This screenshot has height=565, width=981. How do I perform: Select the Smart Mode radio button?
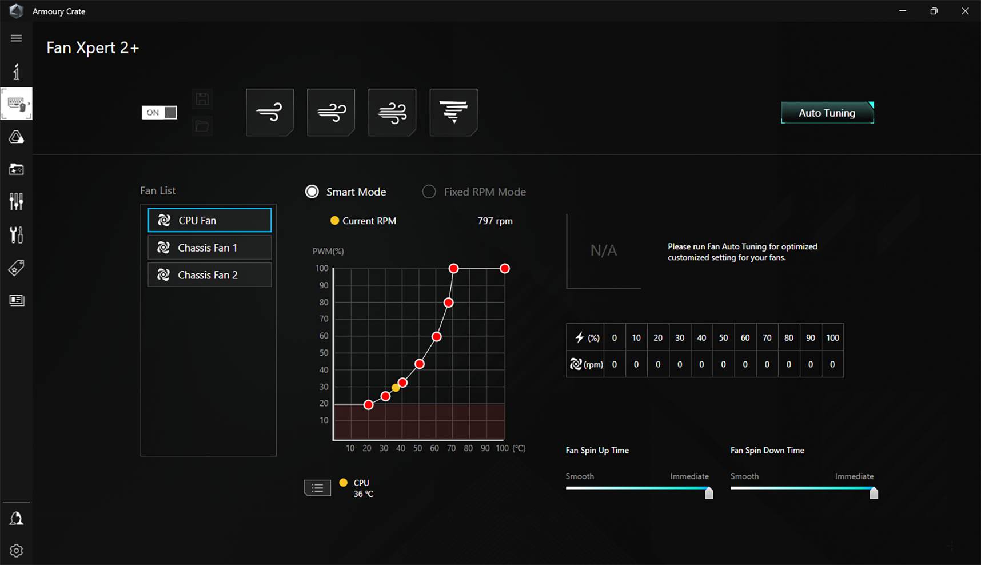[x=312, y=192]
